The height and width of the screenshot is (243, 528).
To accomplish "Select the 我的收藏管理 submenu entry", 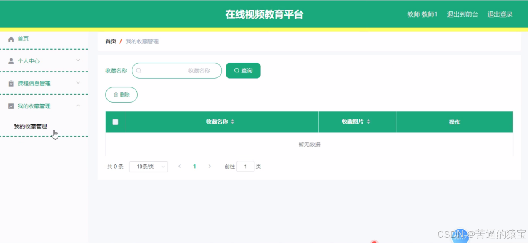I will [x=30, y=126].
